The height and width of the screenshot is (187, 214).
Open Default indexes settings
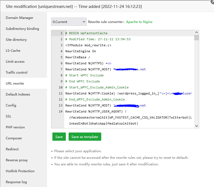pyautogui.click(x=18, y=94)
